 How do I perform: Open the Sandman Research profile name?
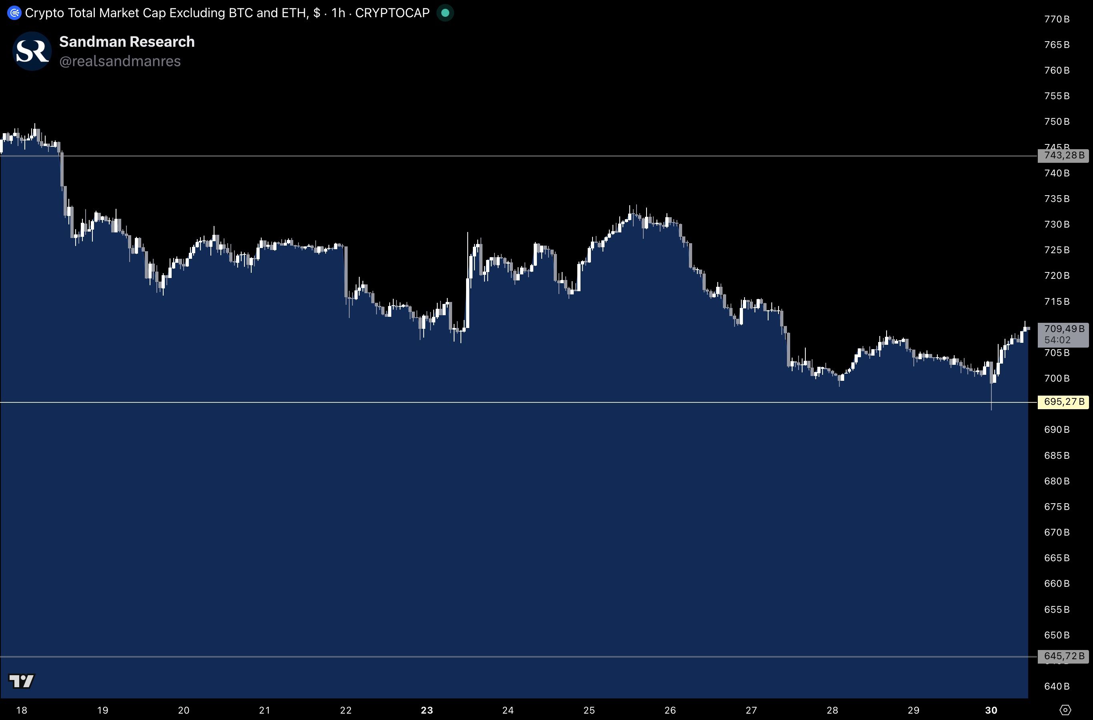(127, 42)
